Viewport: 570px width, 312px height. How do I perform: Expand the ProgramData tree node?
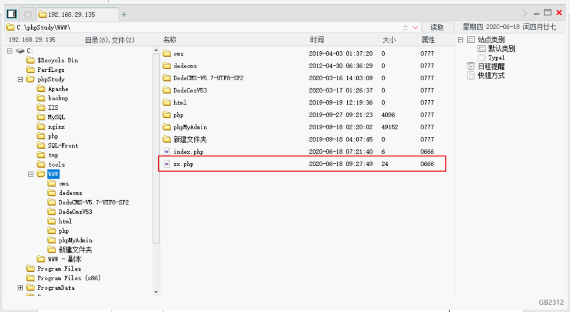click(x=21, y=288)
